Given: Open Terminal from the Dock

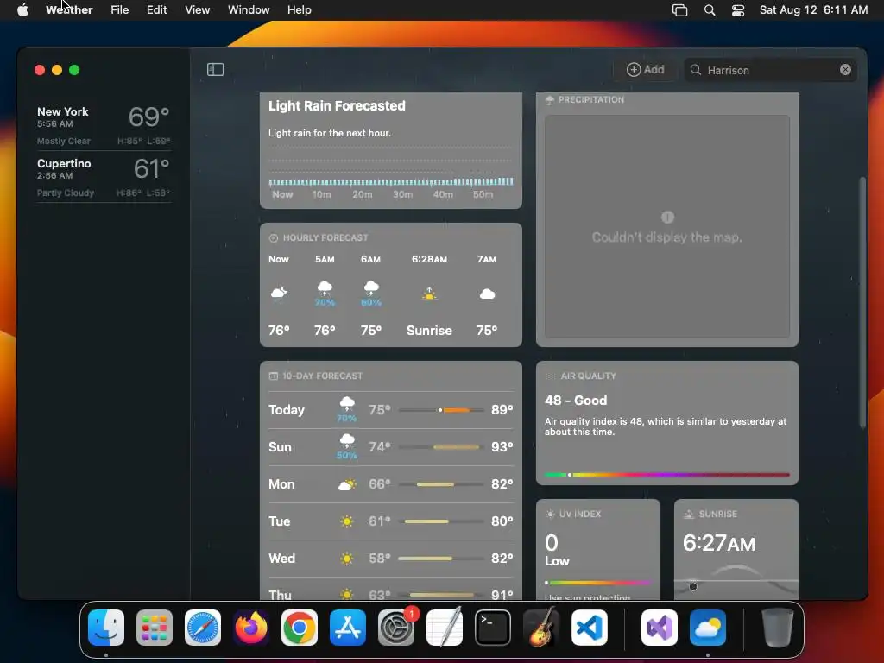Looking at the screenshot, I should 493,628.
